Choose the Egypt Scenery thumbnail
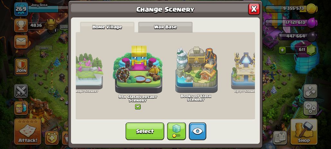Screen dimensions: 331x149 pos(243,72)
